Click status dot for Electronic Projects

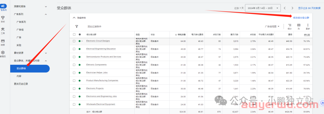point(79,89)
